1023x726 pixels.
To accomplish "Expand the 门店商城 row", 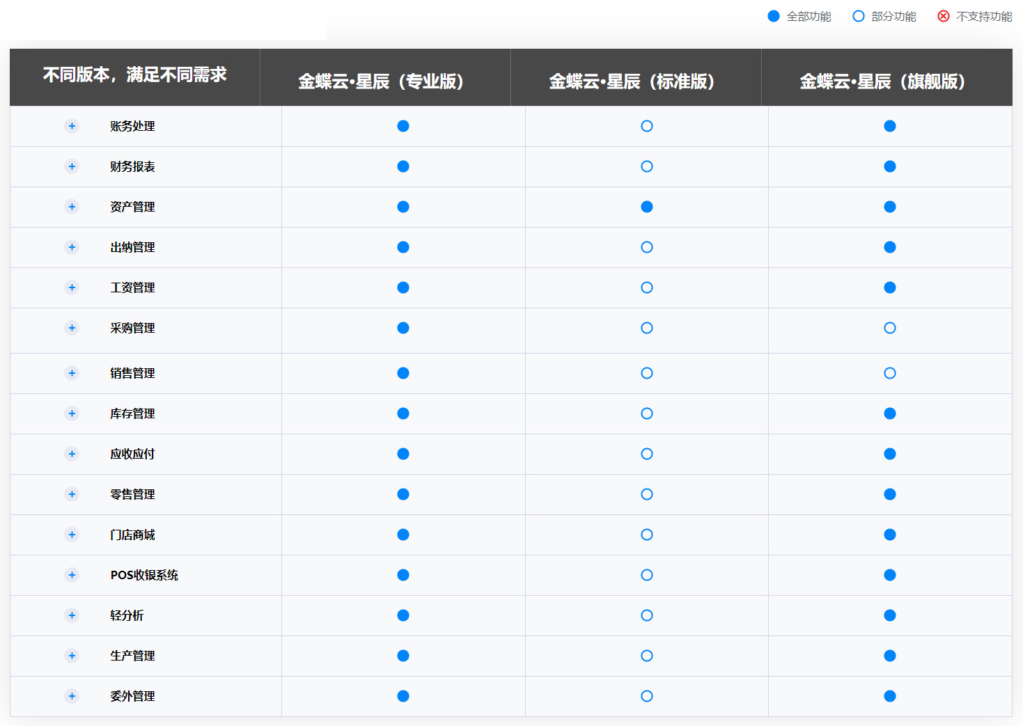I will pos(72,535).
